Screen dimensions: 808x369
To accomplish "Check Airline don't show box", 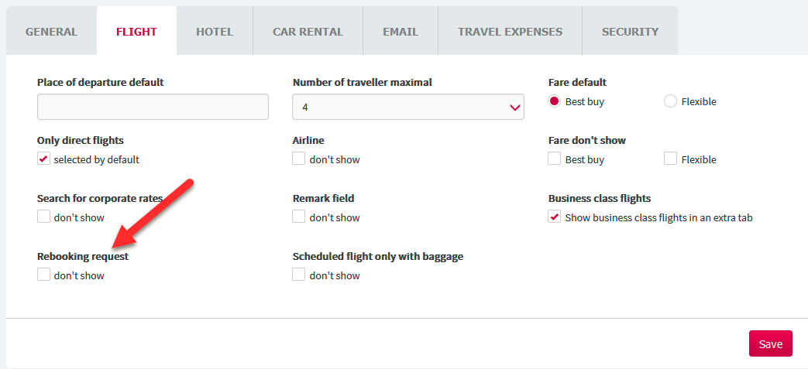I will click(x=299, y=159).
